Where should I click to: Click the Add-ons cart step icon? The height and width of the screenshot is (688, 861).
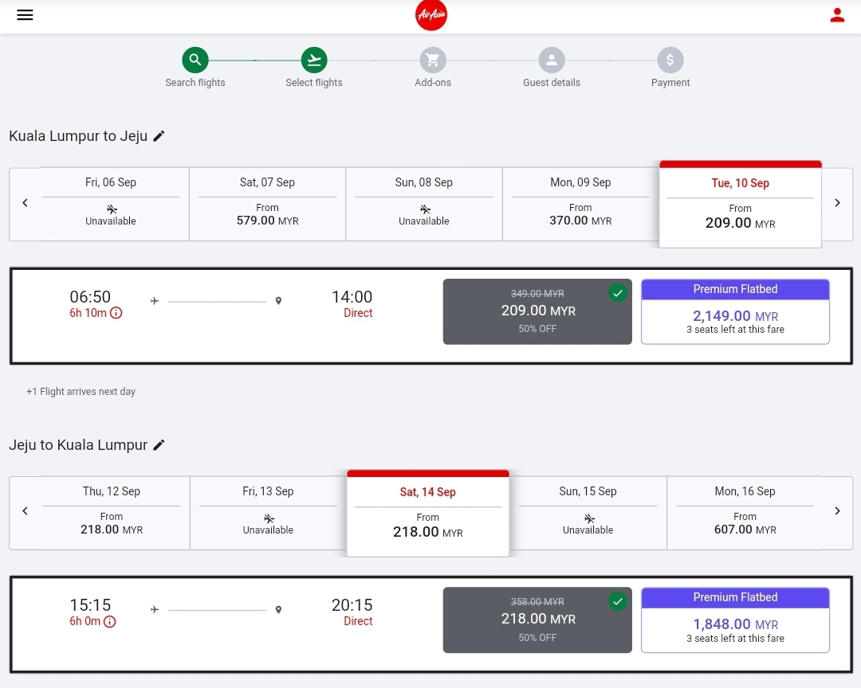coord(433,60)
